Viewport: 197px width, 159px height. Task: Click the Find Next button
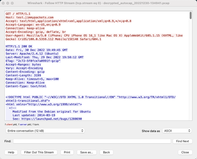pos(183,141)
